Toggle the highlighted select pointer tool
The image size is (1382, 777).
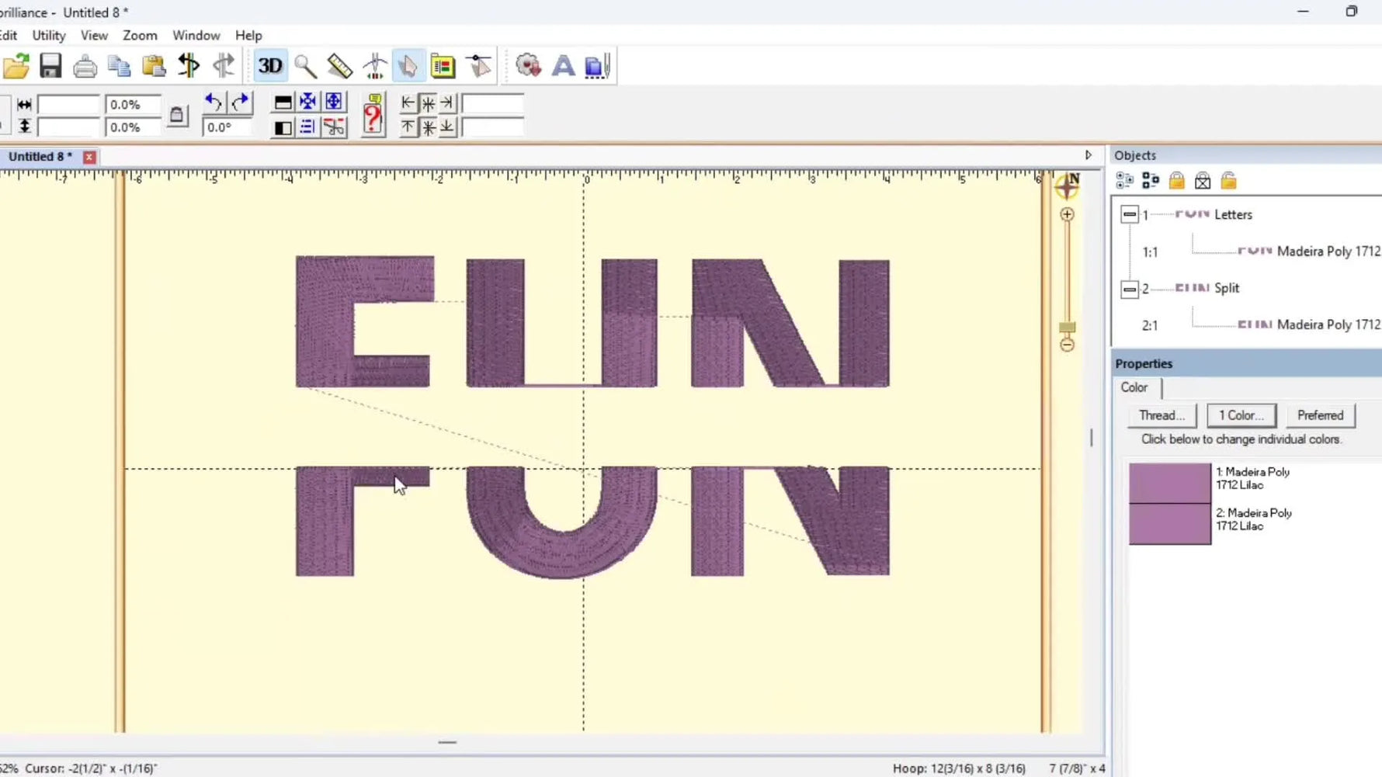click(x=408, y=67)
